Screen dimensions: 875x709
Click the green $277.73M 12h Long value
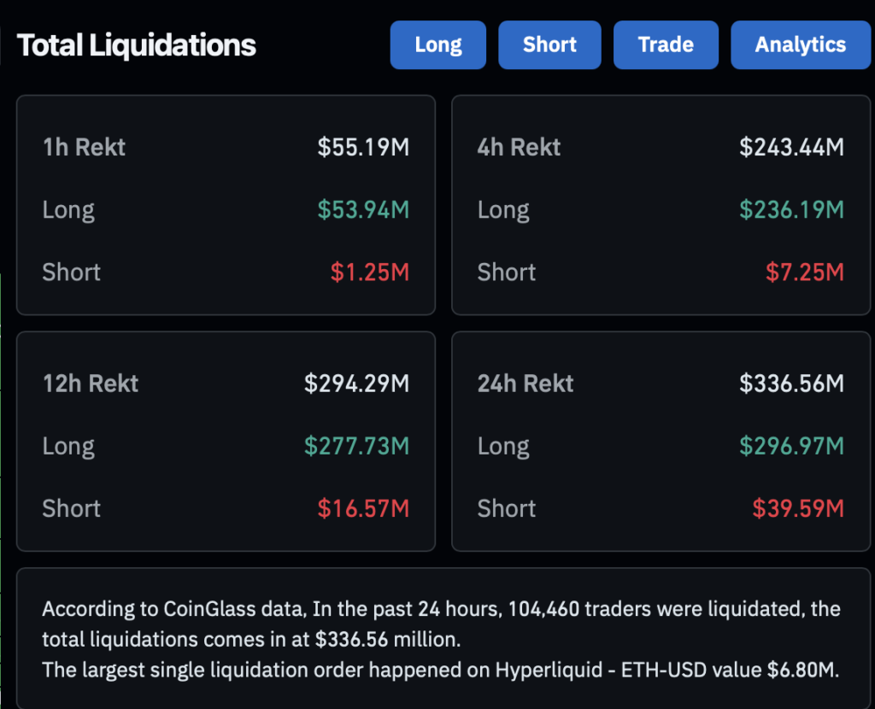pyautogui.click(x=355, y=446)
